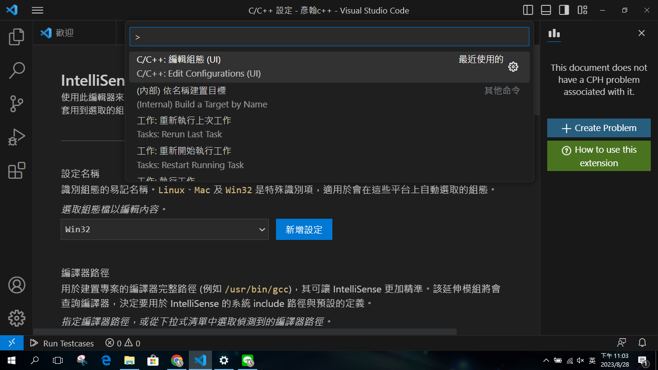The width and height of the screenshot is (658, 370).
Task: Toggle the primary side bar layout icon
Action: [528, 10]
